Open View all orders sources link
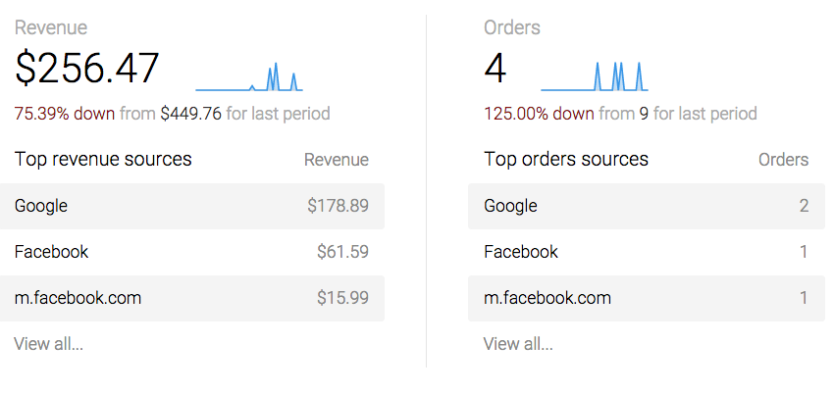Screen dimensions: 834x395 point(518,344)
